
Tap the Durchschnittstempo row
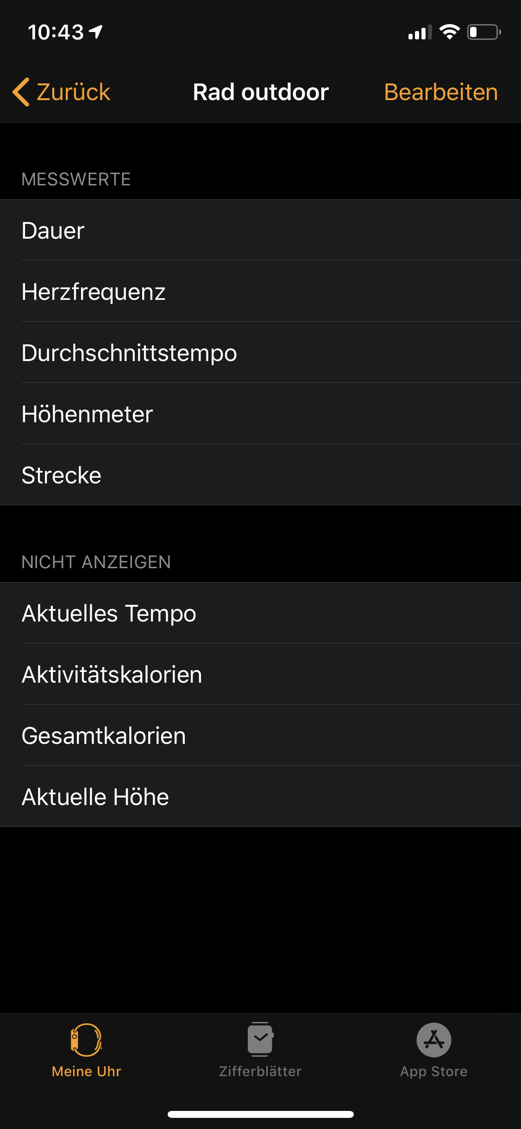point(260,353)
